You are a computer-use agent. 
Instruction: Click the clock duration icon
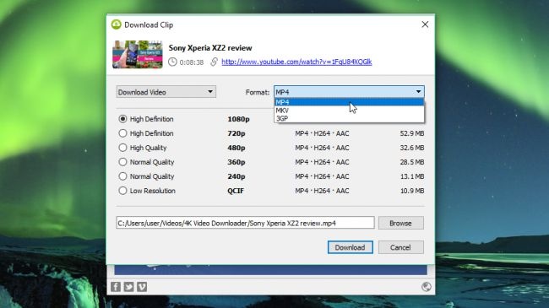(172, 62)
